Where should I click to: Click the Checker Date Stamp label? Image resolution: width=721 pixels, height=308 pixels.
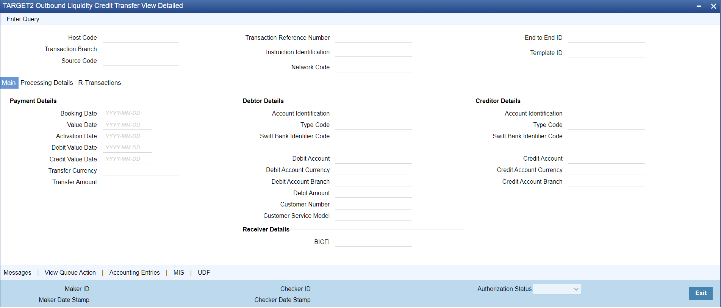click(282, 300)
